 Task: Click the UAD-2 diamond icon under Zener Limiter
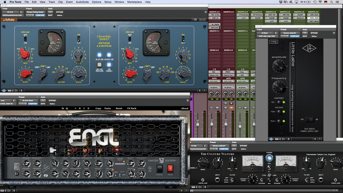pos(4,90)
